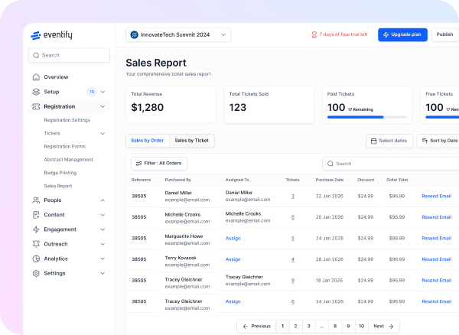Click the filter sliders icon
Image resolution: width=459 pixels, height=335 pixels.
(138, 164)
